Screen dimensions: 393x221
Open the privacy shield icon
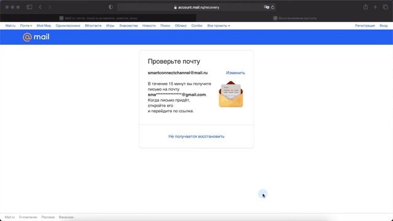(111, 7)
